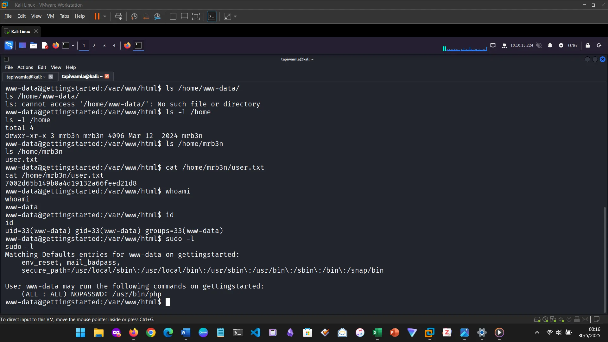The height and width of the screenshot is (342, 608).
Task: Open the terminal profile dropdown in the panel
Action: (72, 45)
